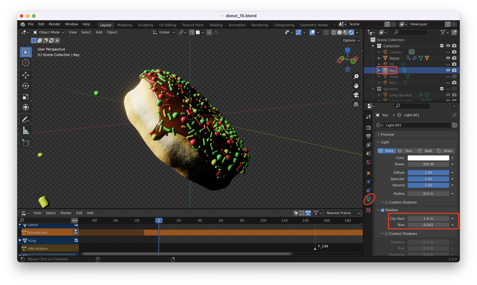Expand the Preview panel
Screen dimensions: 477x285
(x=387, y=134)
